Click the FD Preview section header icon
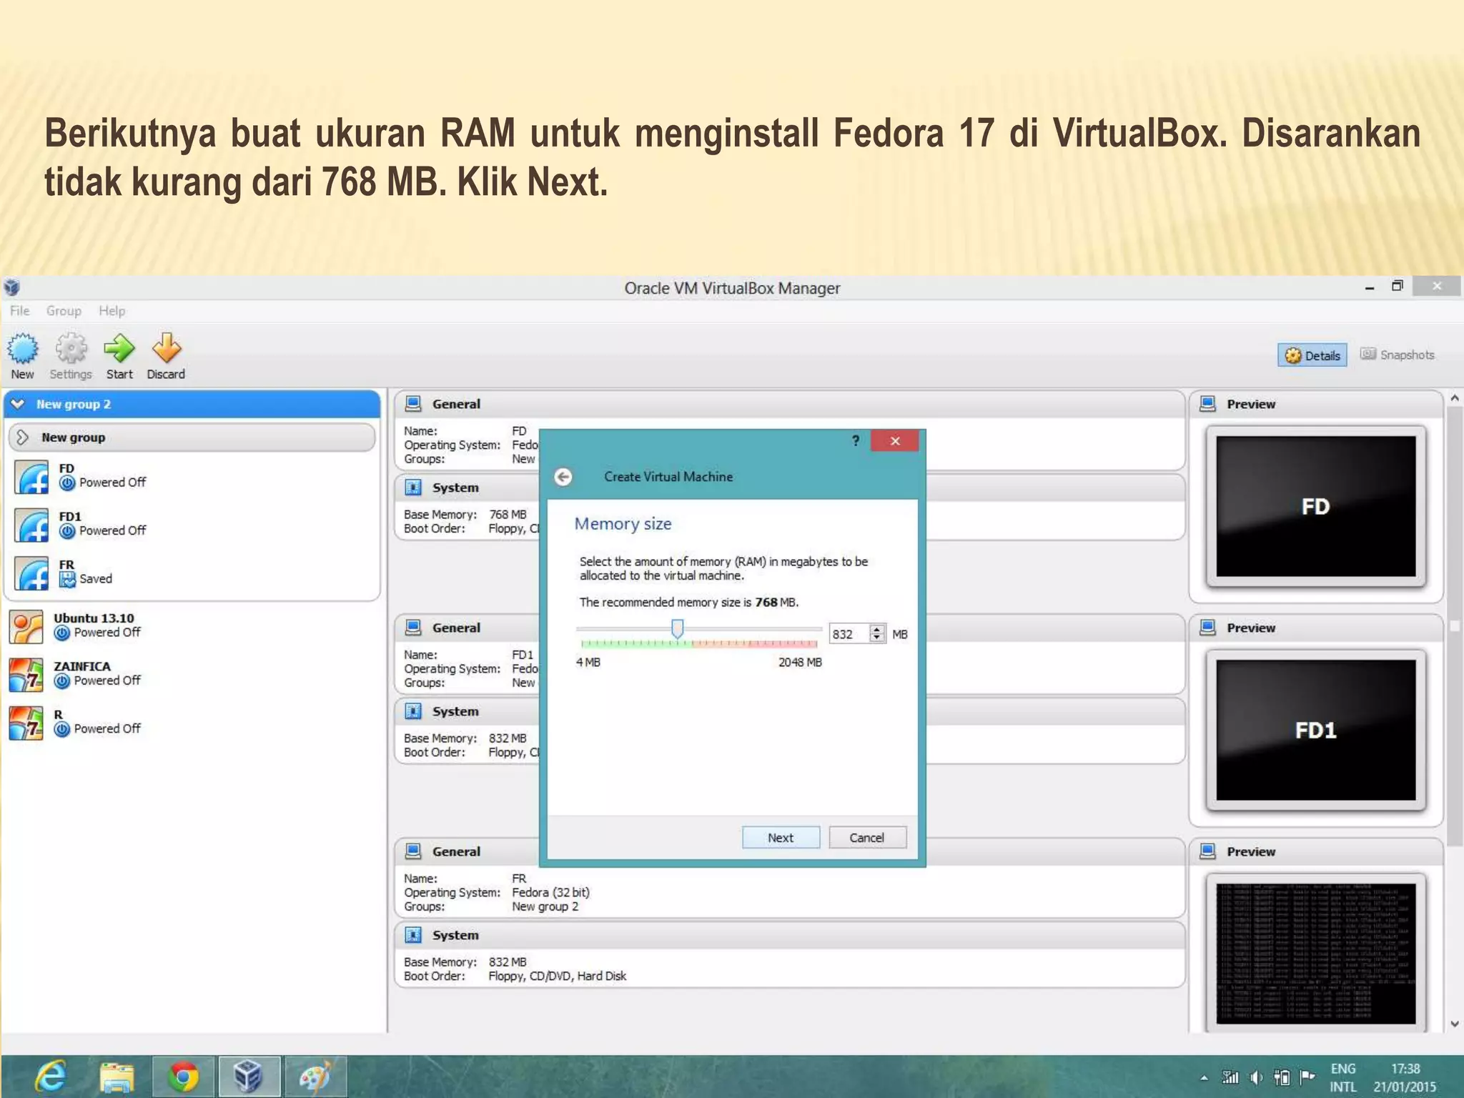Image resolution: width=1464 pixels, height=1098 pixels. [1208, 404]
